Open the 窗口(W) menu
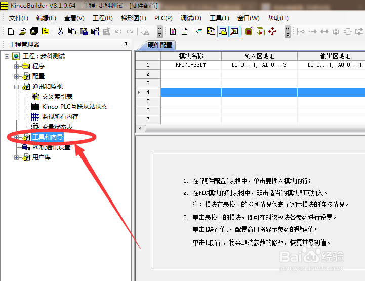Screen dimensions: 365x281 [248, 18]
